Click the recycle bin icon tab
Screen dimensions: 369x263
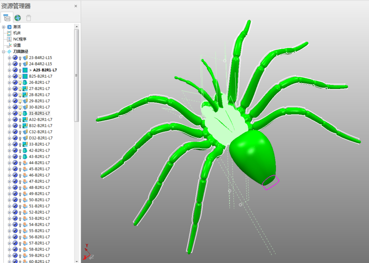pyautogui.click(x=29, y=18)
